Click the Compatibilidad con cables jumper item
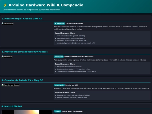Viewport: 152px width, 114px height. pyautogui.click(x=76, y=71)
